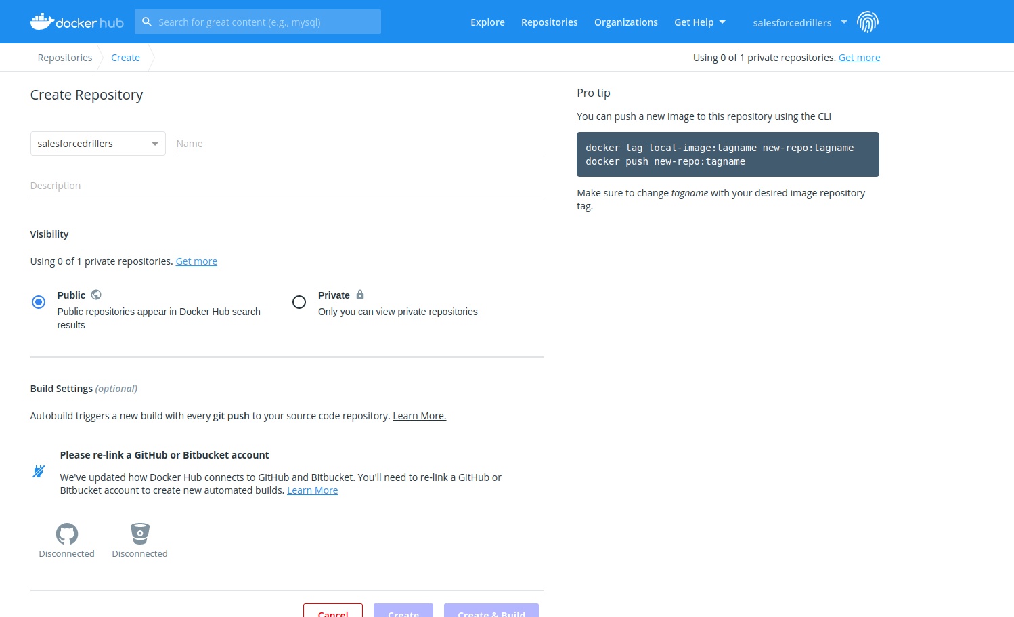Click the Cancel button
The width and height of the screenshot is (1014, 617).
[x=333, y=611]
